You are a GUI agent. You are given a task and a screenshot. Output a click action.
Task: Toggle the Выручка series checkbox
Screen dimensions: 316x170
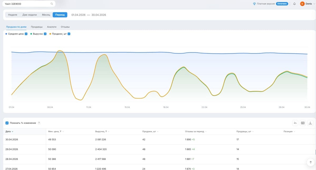(x=45, y=34)
